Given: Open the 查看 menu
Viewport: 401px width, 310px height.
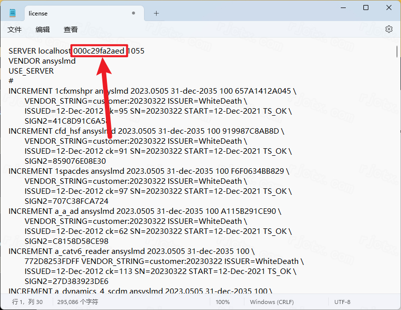Looking at the screenshot, I should coord(71,30).
